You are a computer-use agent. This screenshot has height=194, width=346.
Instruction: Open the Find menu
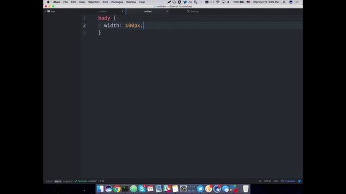(105, 2)
